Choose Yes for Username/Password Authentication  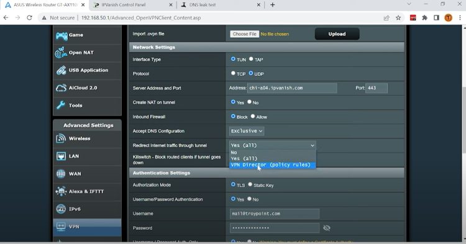233,199
